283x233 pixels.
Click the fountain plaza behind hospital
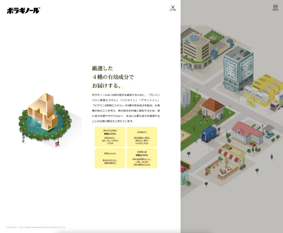pos(213,37)
